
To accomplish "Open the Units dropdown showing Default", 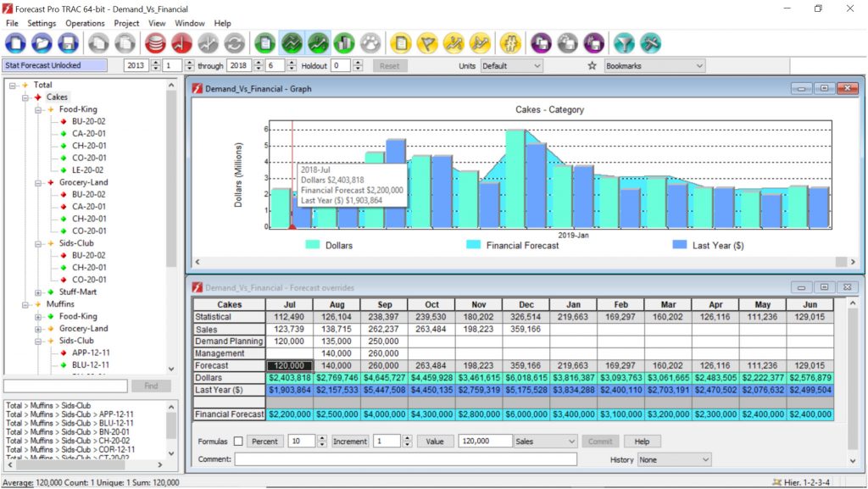I will pos(511,66).
